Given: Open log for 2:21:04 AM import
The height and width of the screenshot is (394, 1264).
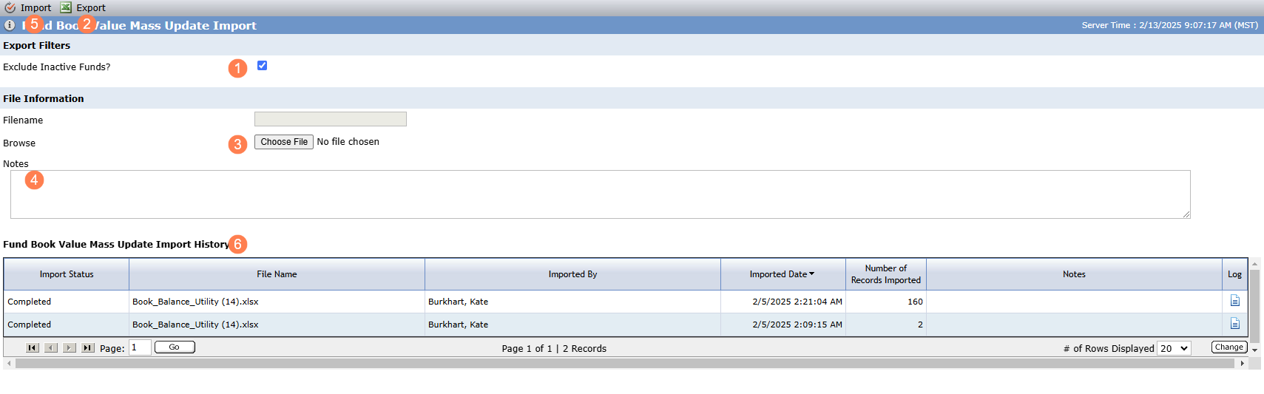Looking at the screenshot, I should (x=1234, y=301).
